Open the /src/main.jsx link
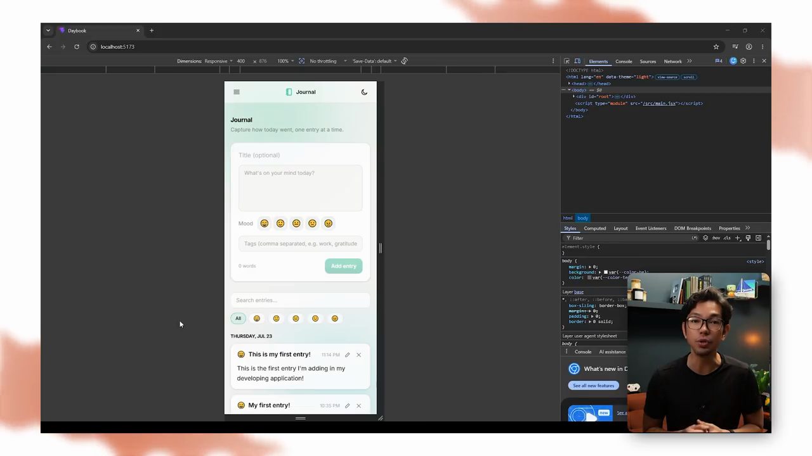 click(x=660, y=103)
